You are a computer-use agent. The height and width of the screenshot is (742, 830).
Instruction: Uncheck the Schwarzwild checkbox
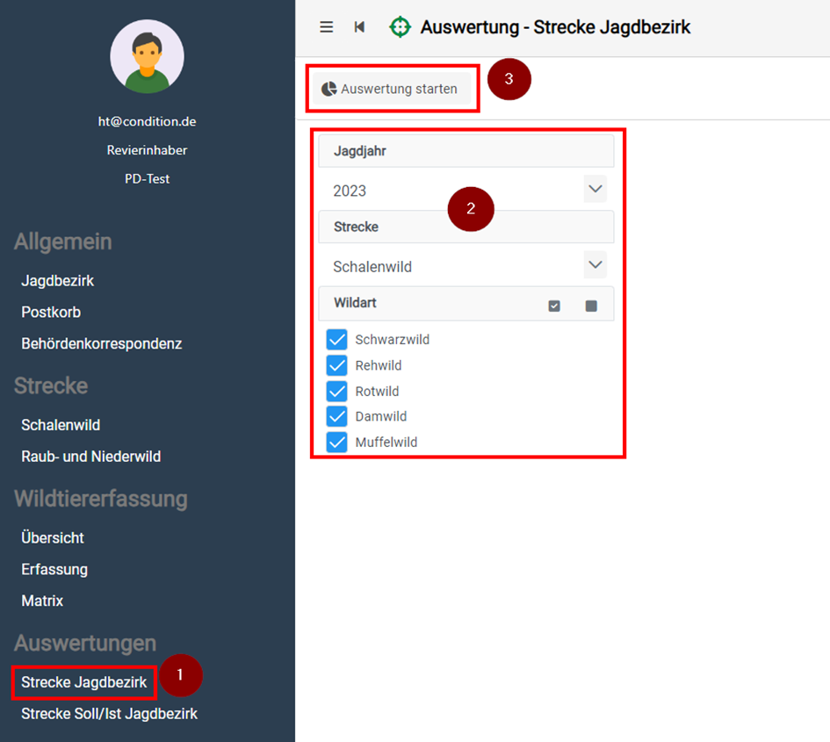click(x=336, y=340)
